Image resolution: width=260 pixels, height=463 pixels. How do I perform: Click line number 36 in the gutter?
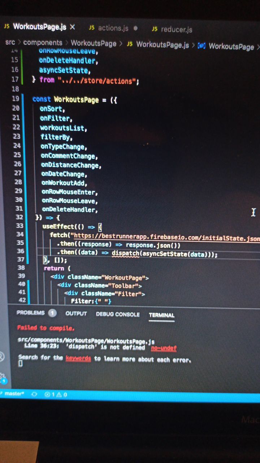(x=21, y=251)
